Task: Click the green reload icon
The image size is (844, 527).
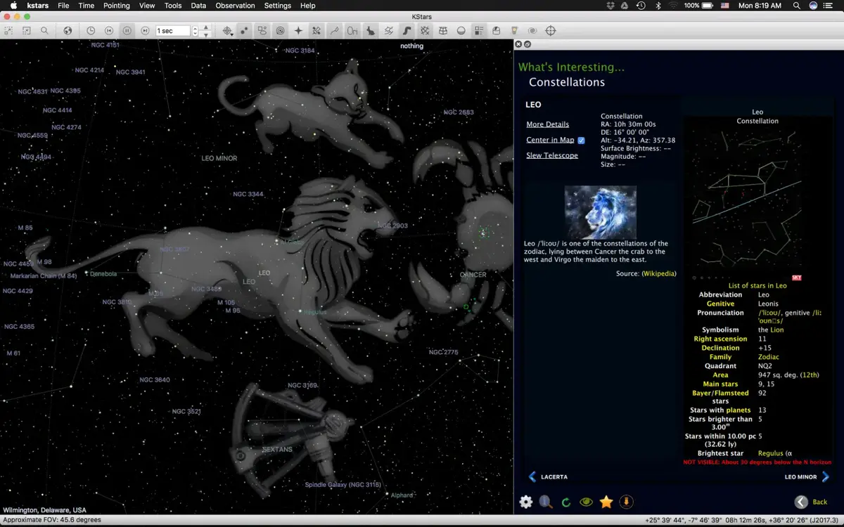Action: click(x=565, y=502)
